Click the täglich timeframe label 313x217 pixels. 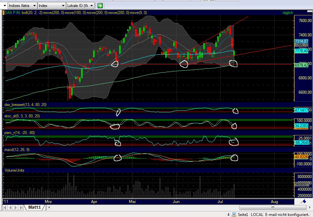point(287,12)
